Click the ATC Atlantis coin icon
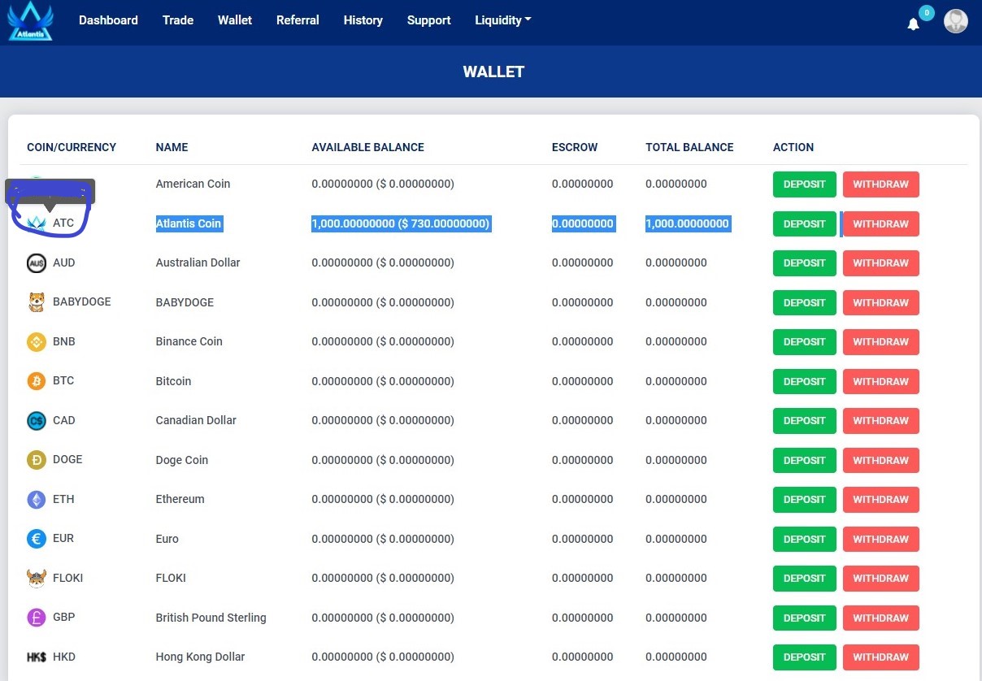 37,223
